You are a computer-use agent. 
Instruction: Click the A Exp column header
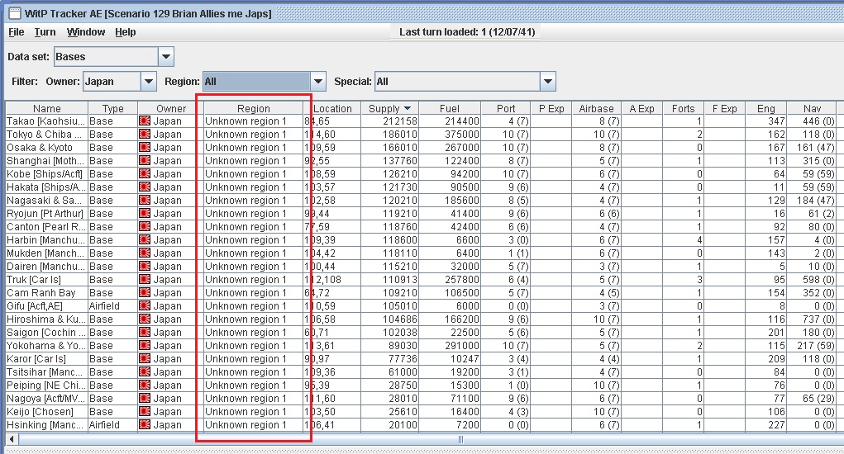(642, 108)
